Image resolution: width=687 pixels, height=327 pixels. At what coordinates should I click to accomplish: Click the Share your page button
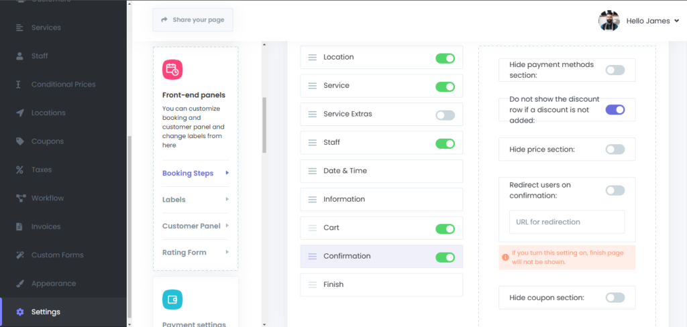tap(193, 20)
